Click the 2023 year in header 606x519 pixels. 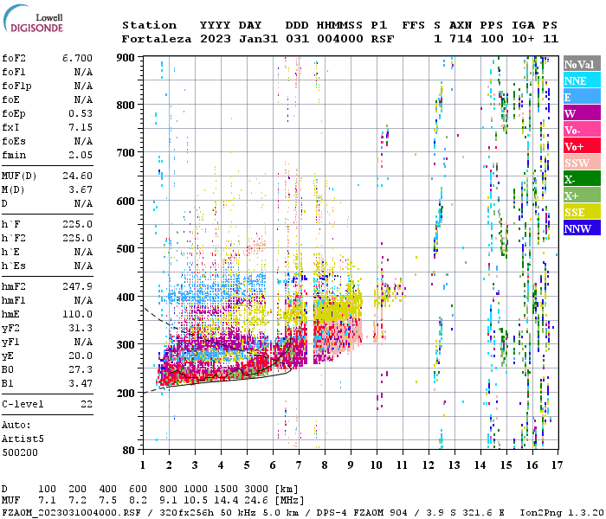[x=216, y=39]
